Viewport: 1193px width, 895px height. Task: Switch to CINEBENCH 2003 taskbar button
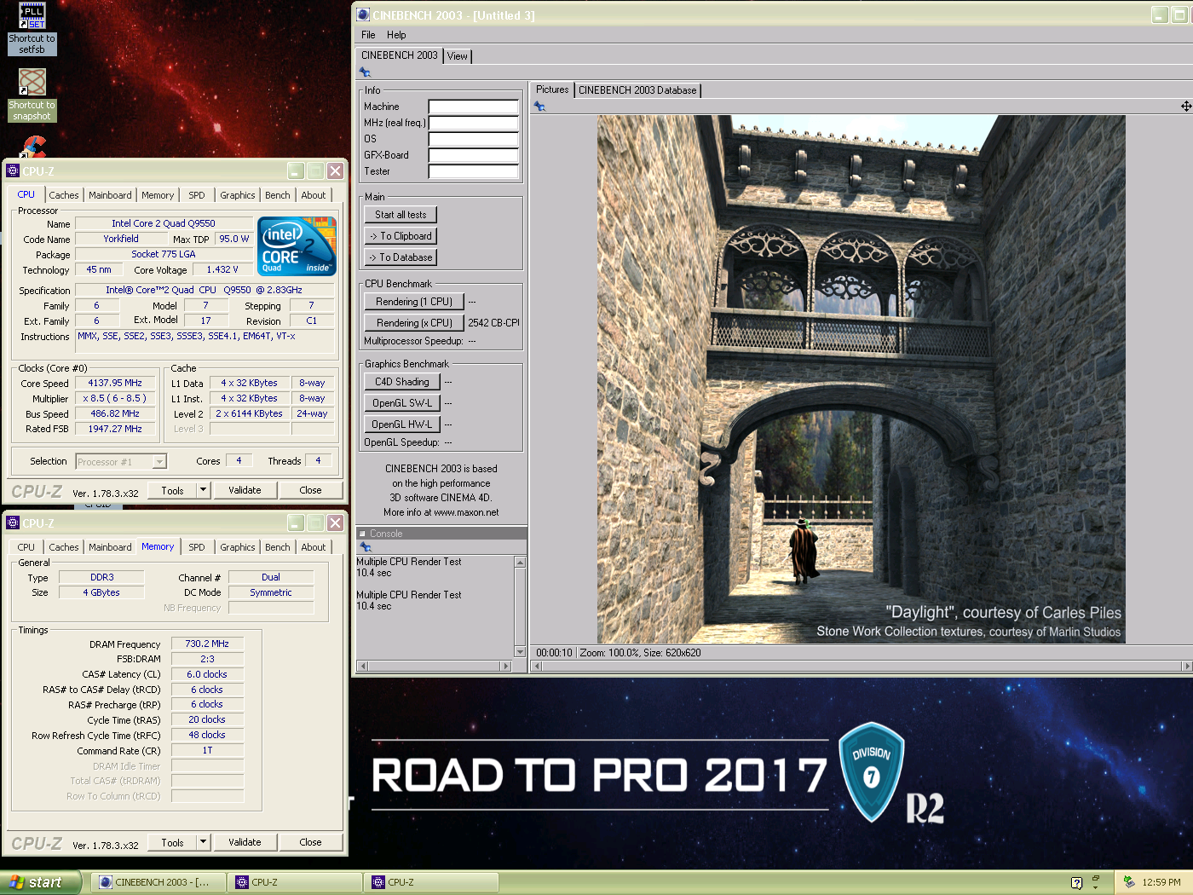coord(158,882)
